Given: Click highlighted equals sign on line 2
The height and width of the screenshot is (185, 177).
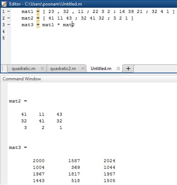Looking at the screenshot, I should point(38,18).
